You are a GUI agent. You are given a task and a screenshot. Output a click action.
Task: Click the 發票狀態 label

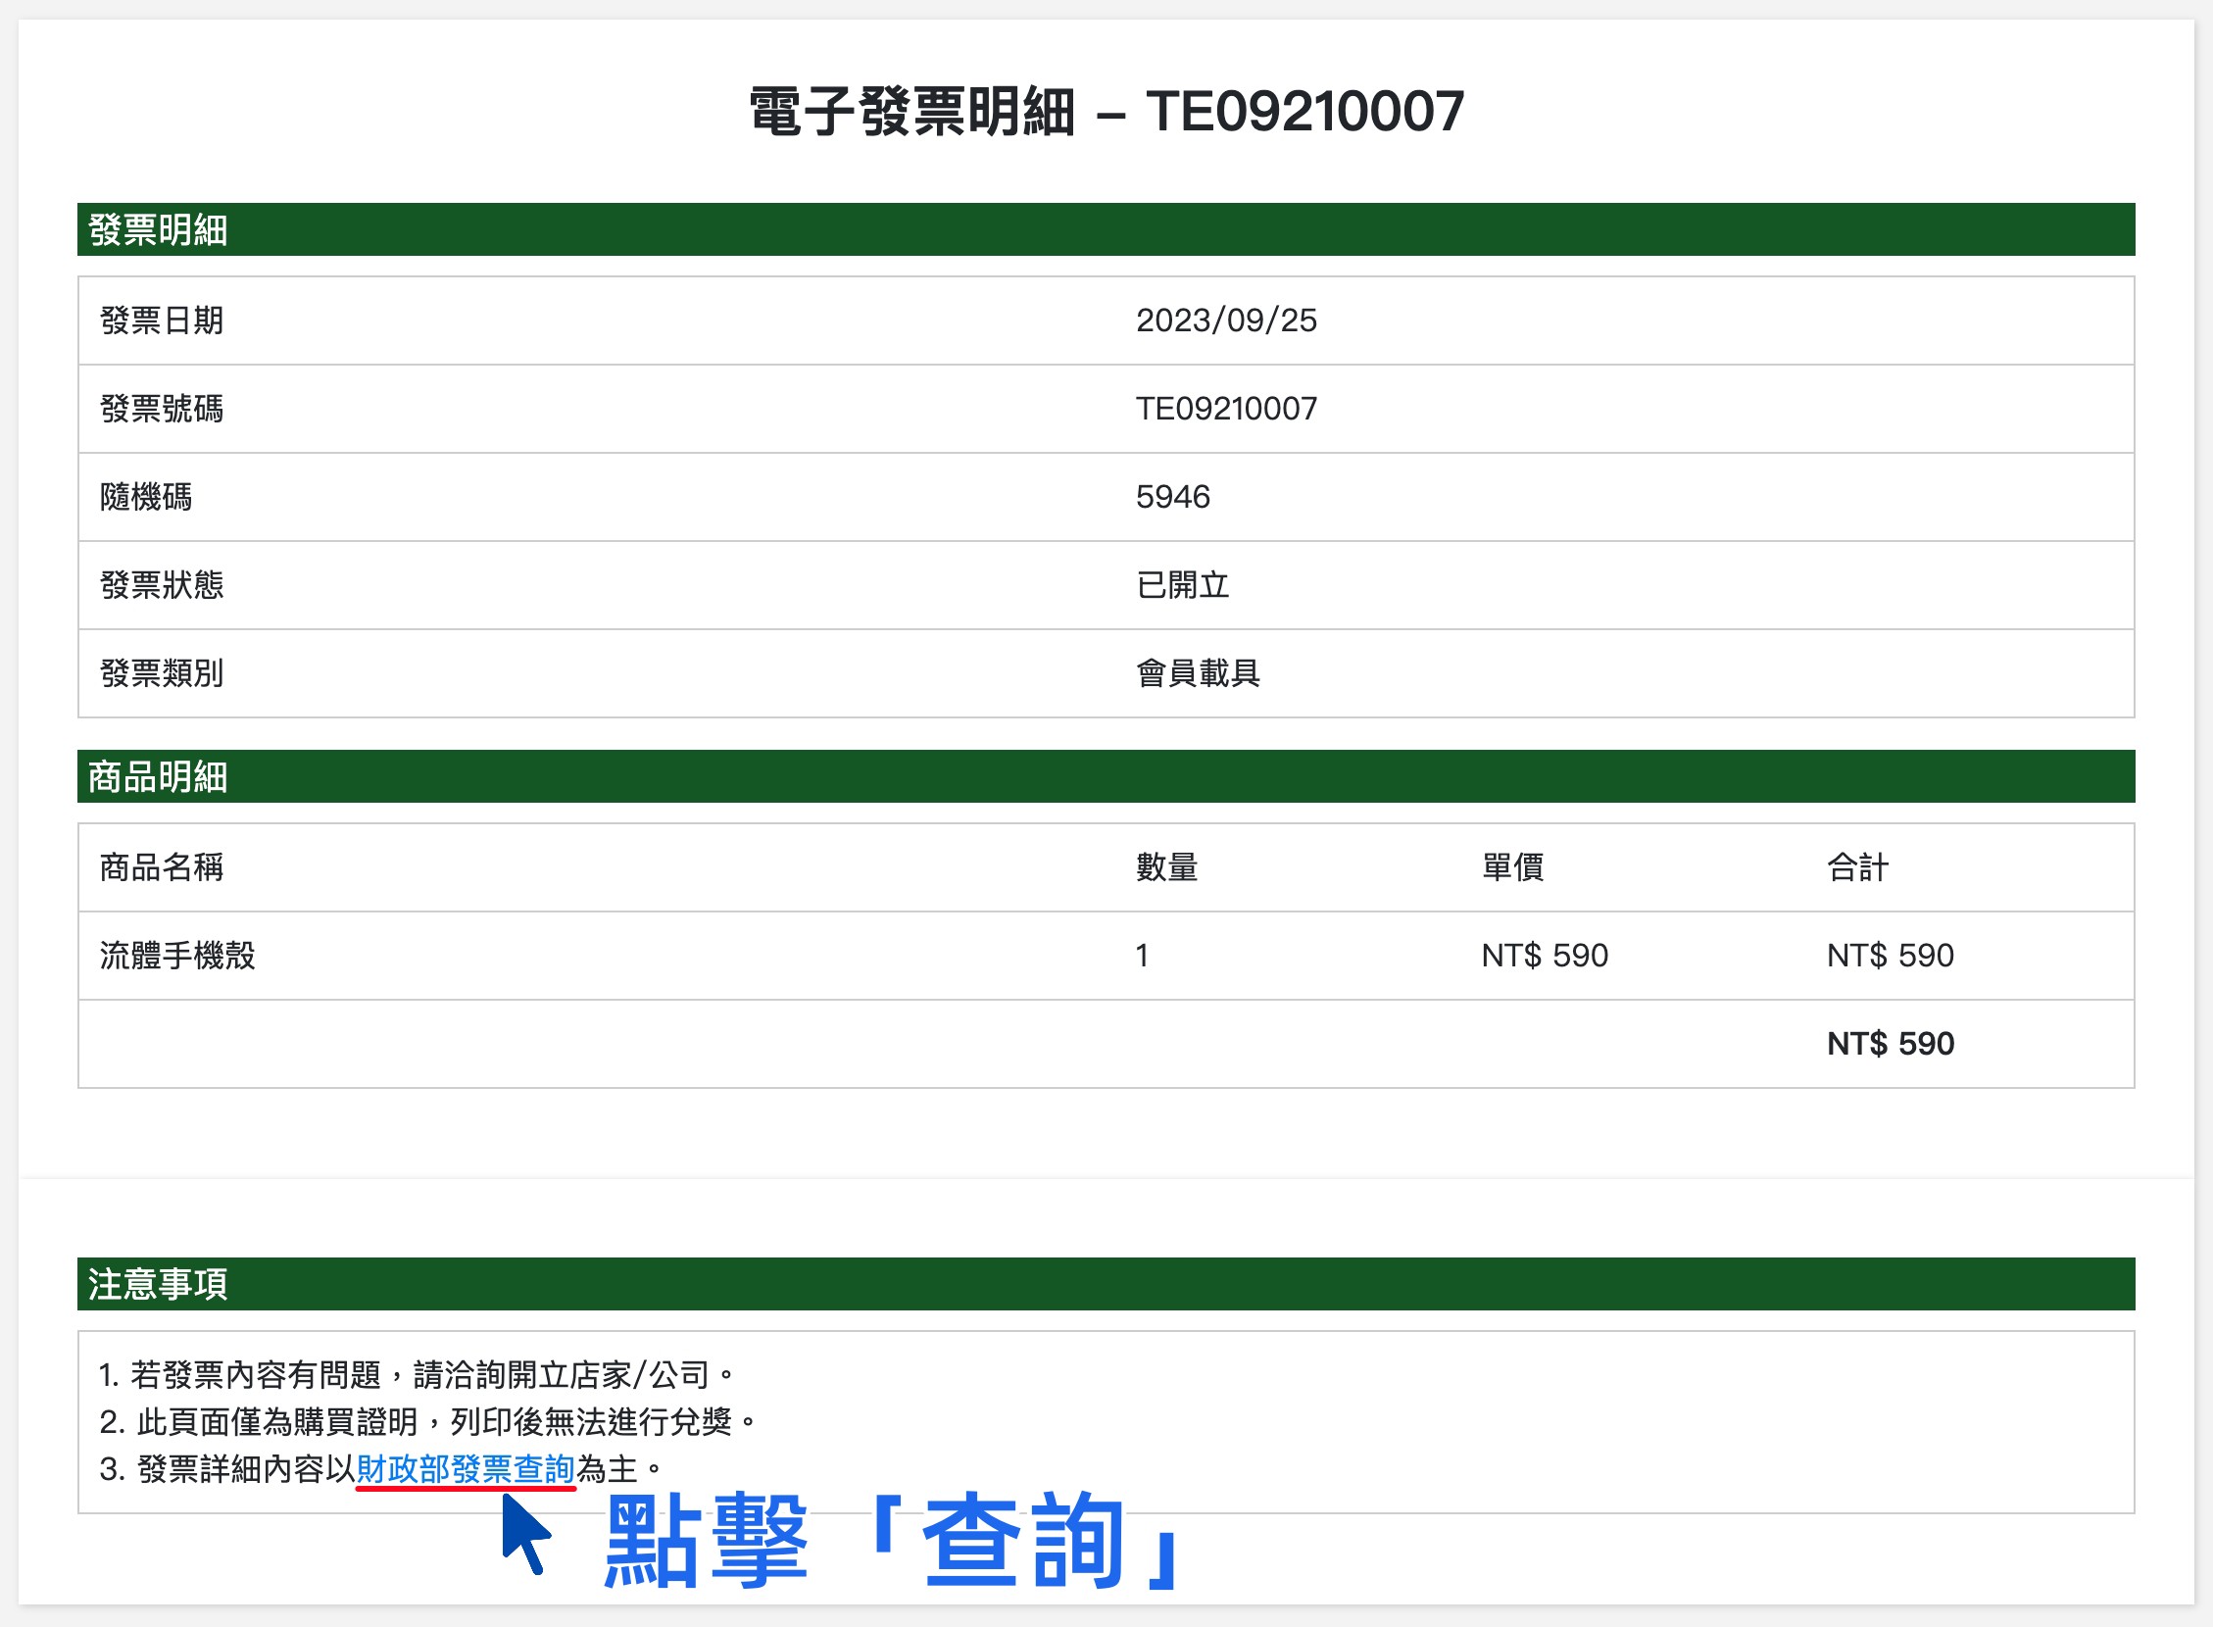click(162, 585)
